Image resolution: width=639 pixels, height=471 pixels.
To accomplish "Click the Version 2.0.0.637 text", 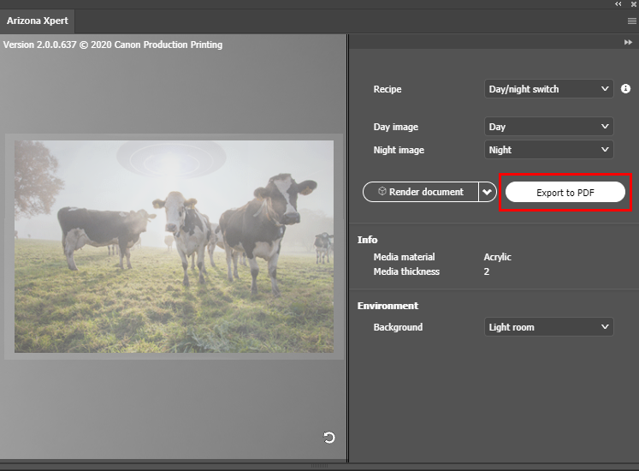I will [113, 45].
